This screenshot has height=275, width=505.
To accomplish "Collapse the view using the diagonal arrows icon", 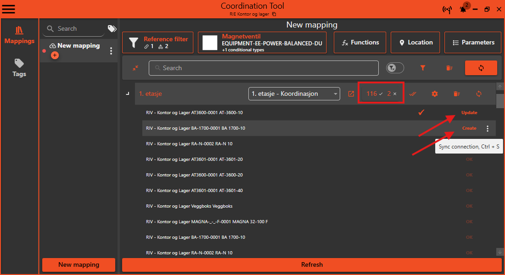I will (x=135, y=67).
